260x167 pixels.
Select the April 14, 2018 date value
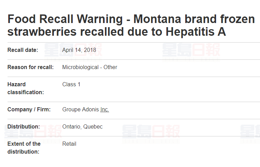pos(79,50)
